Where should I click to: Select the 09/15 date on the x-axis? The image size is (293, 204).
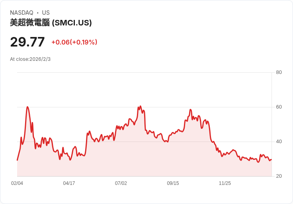tap(173, 183)
